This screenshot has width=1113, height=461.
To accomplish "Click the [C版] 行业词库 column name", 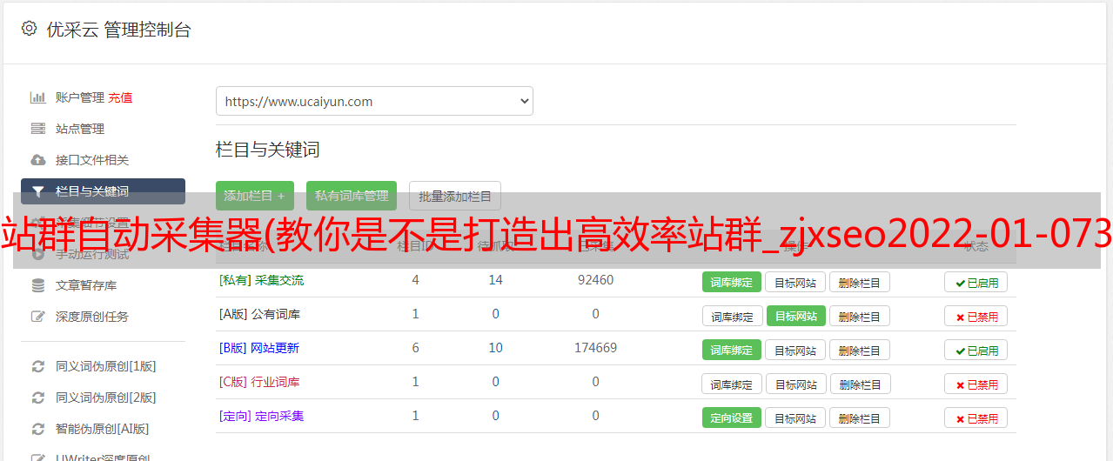I will [x=259, y=382].
